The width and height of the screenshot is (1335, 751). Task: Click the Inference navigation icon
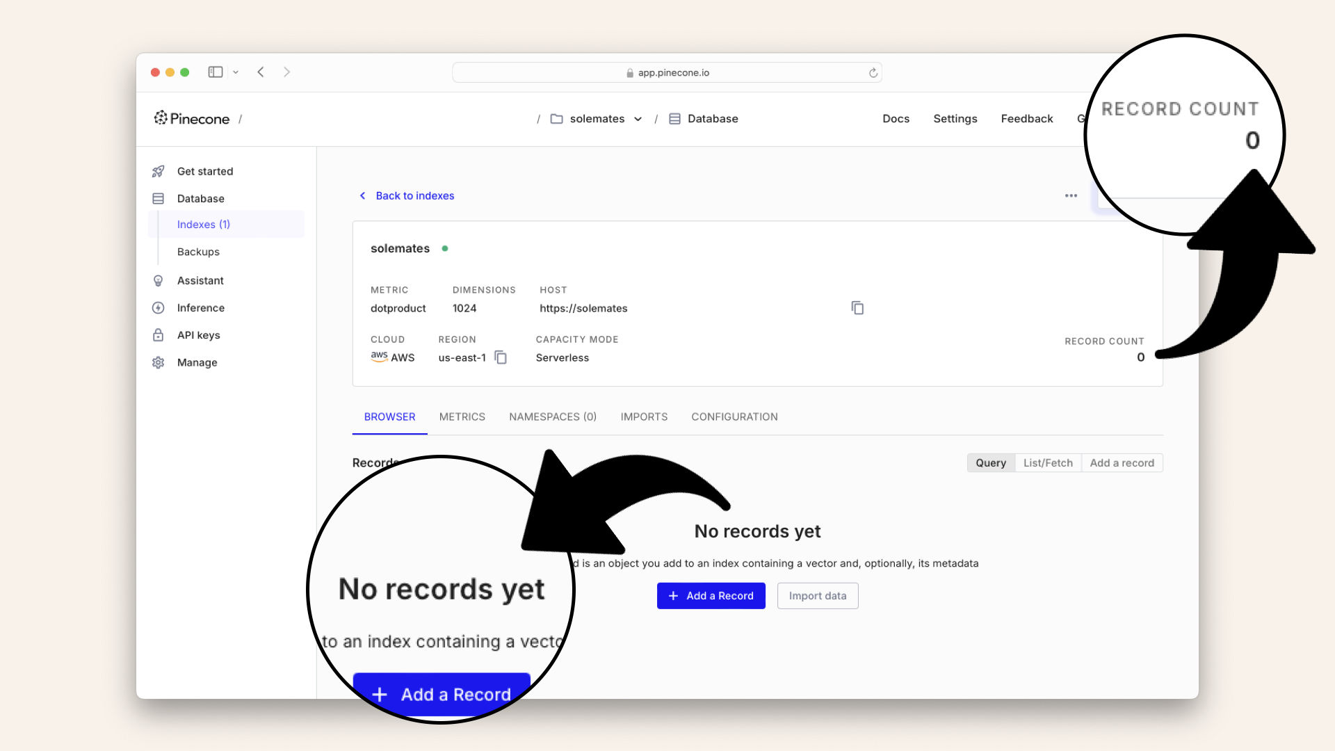(x=159, y=307)
